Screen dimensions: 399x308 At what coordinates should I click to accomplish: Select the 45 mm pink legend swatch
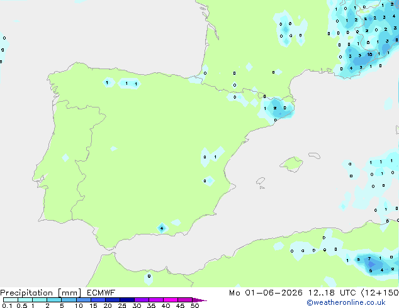185,300
